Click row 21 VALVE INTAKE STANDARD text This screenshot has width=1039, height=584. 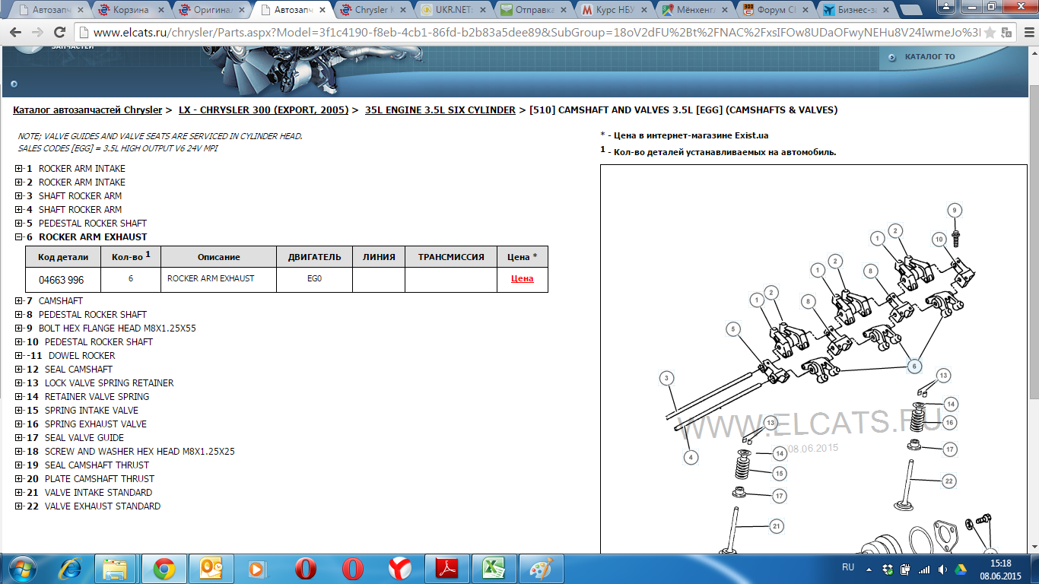[x=98, y=493]
